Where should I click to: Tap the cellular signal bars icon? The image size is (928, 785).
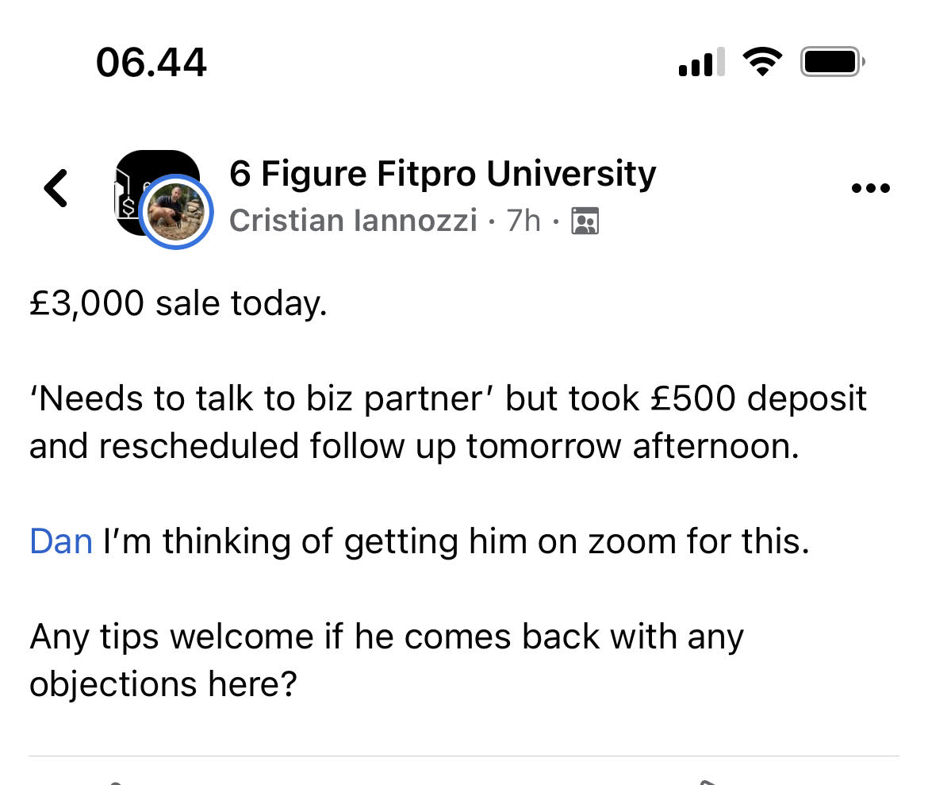point(701,62)
